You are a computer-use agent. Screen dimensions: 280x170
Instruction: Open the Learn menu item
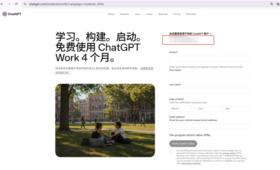pyautogui.click(x=138, y=14)
